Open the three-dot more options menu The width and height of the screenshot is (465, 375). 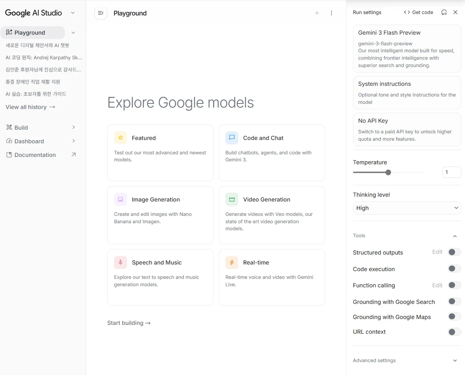point(331,13)
